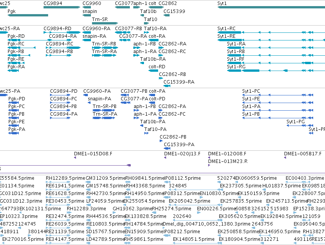Select transcript label CG9894-RD
Viewport: 325px width, 245px height.
click(x=57, y=29)
